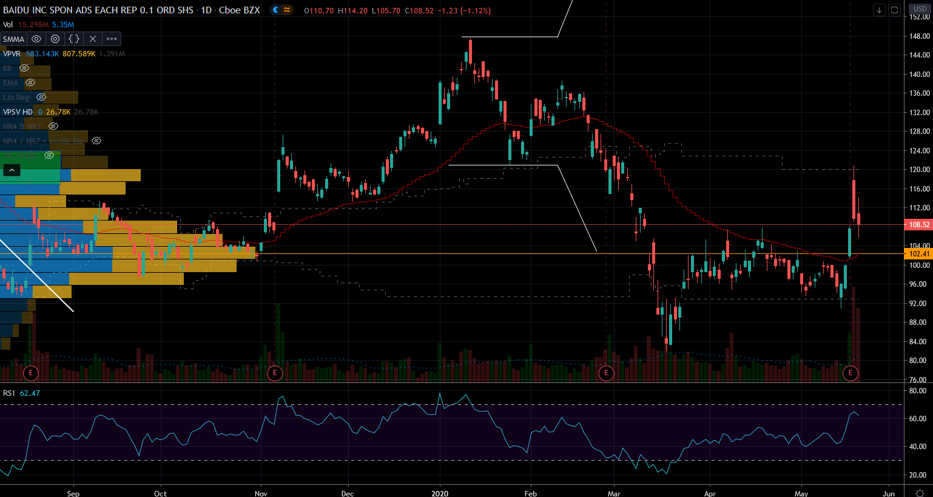Click the VPVR value 807.589K

point(79,54)
